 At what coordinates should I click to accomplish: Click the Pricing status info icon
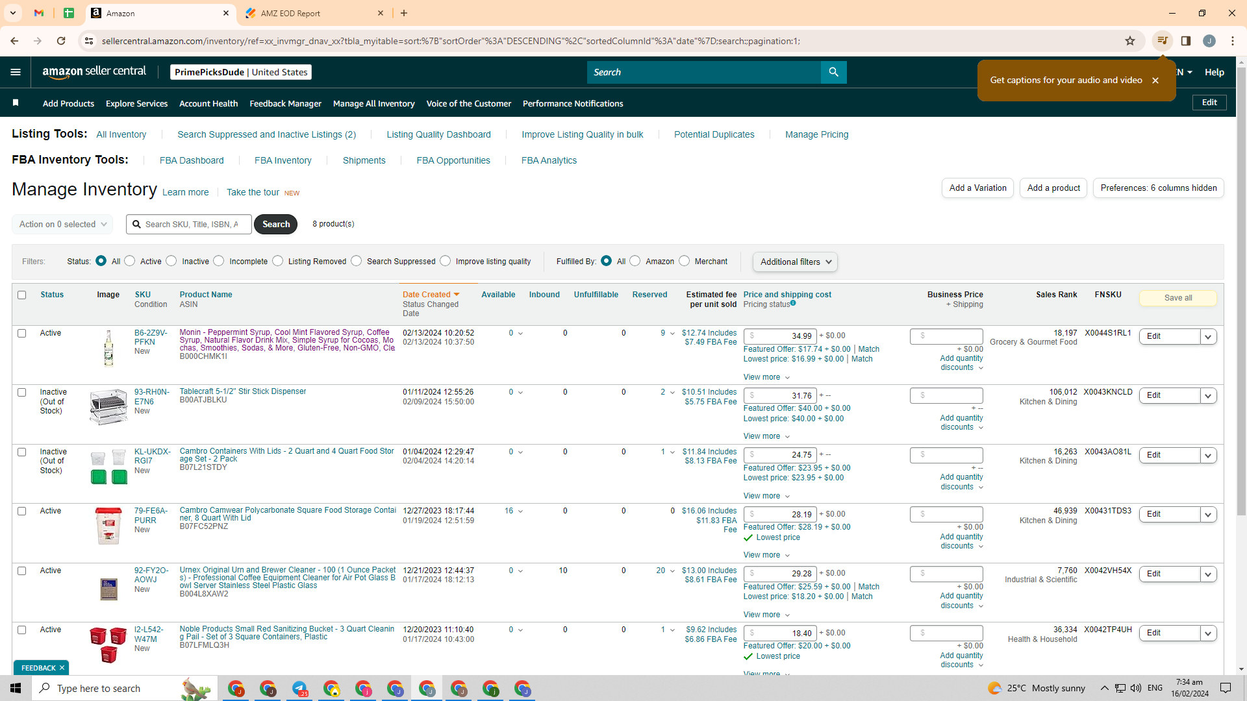click(793, 303)
